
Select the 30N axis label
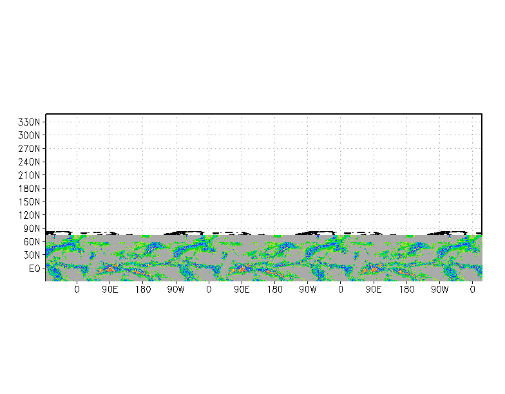pyautogui.click(x=32, y=255)
